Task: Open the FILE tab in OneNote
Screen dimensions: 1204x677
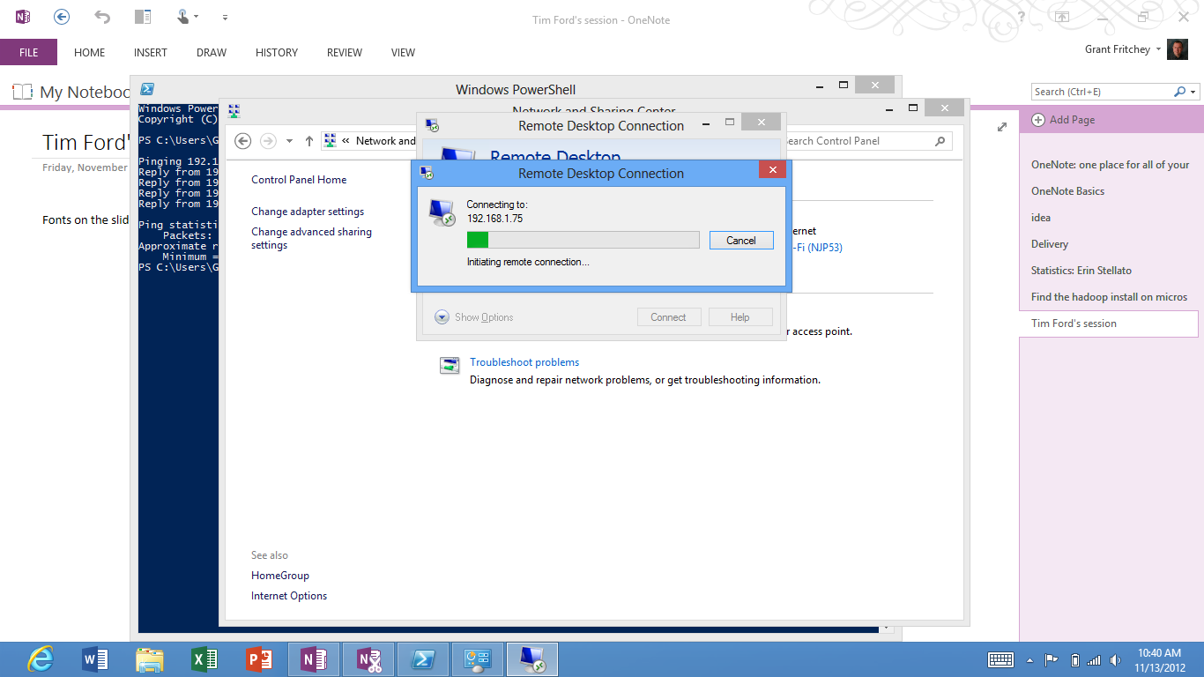Action: click(28, 52)
